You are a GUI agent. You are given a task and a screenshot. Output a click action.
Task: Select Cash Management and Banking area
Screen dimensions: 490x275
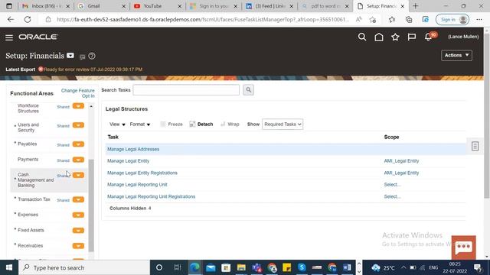tap(36, 180)
